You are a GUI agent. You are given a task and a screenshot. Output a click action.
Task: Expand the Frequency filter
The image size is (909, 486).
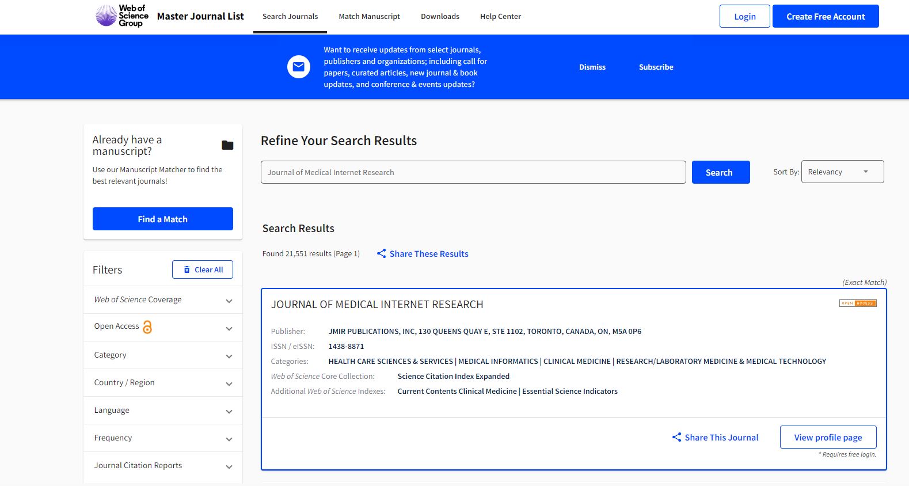pos(163,438)
